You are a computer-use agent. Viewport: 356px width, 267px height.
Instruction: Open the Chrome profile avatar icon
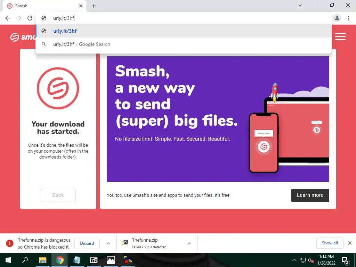[x=337, y=18]
